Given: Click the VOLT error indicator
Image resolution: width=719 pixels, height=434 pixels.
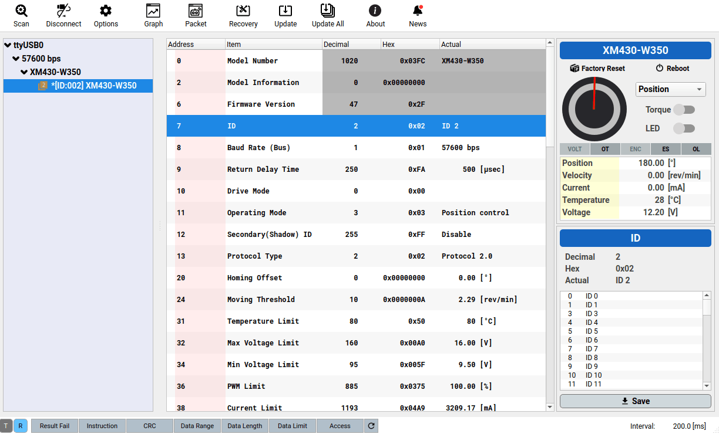Looking at the screenshot, I should pyautogui.click(x=574, y=149).
